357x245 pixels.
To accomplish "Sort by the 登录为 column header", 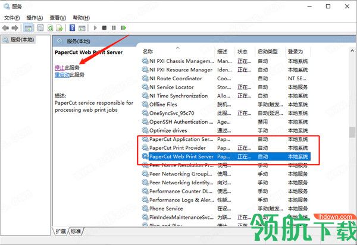I will 296,52.
